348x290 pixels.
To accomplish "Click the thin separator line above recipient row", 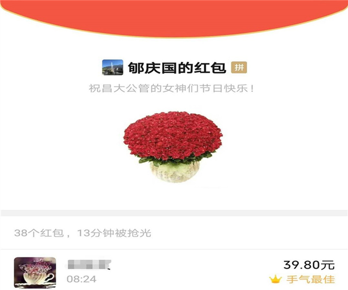I will 174,249.
